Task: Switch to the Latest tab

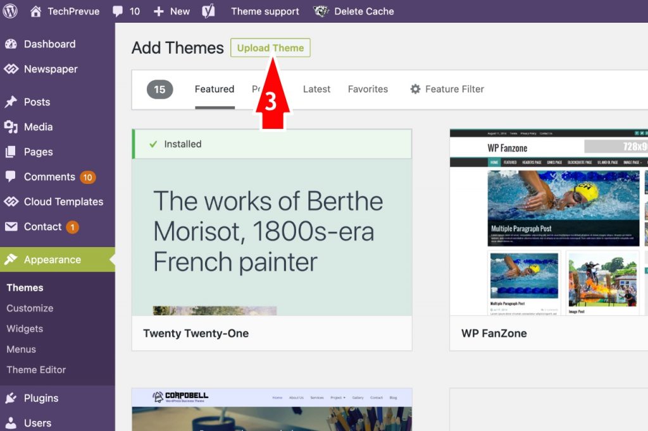Action: pos(316,89)
